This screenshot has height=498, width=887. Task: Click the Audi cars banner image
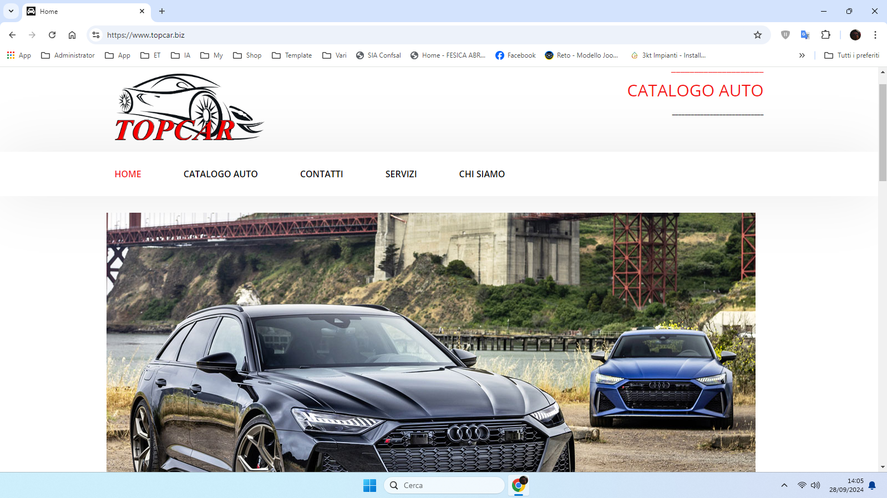(431, 342)
